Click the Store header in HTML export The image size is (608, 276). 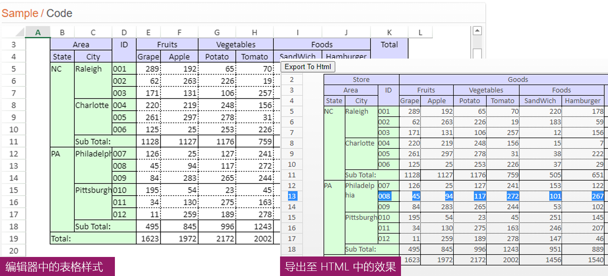[x=361, y=79]
